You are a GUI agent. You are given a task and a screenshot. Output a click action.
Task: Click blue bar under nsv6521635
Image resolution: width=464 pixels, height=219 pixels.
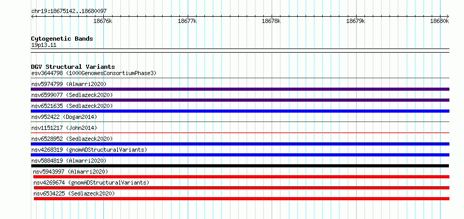(240, 111)
